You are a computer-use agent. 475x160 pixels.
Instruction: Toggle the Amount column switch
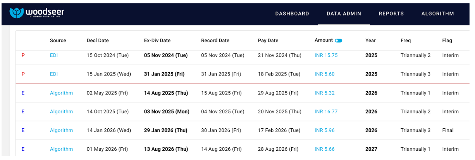(339, 41)
